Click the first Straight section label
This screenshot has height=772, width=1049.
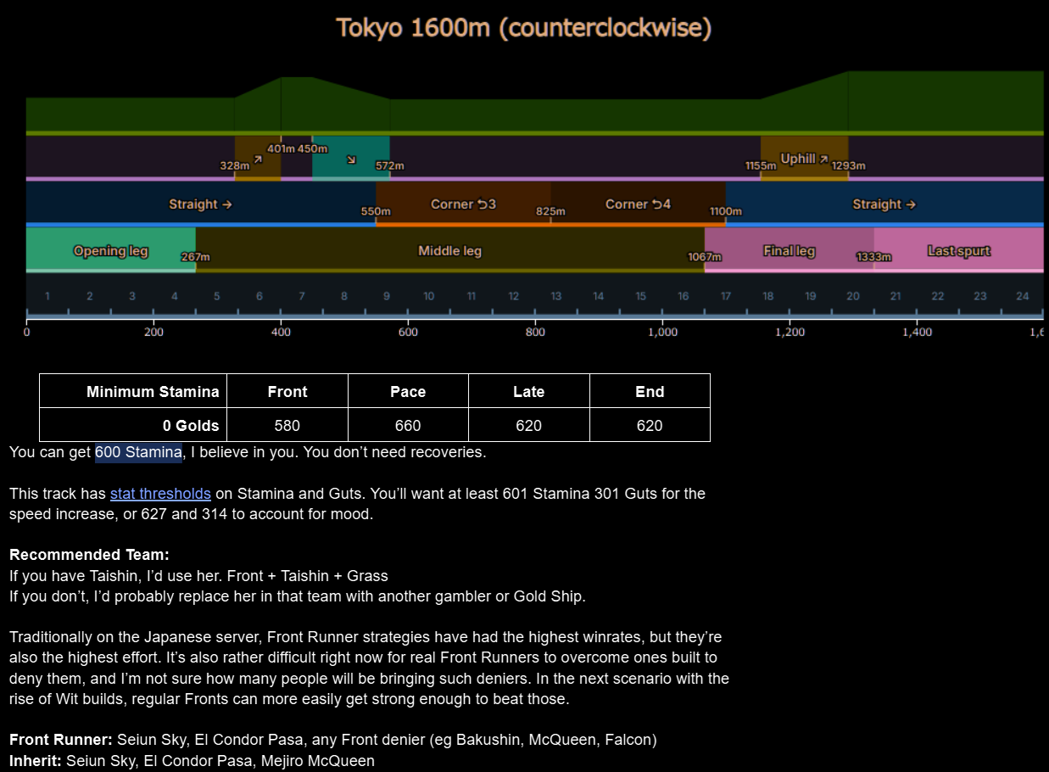200,204
